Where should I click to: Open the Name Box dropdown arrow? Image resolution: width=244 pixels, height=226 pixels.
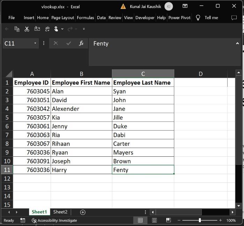pyautogui.click(x=35, y=44)
